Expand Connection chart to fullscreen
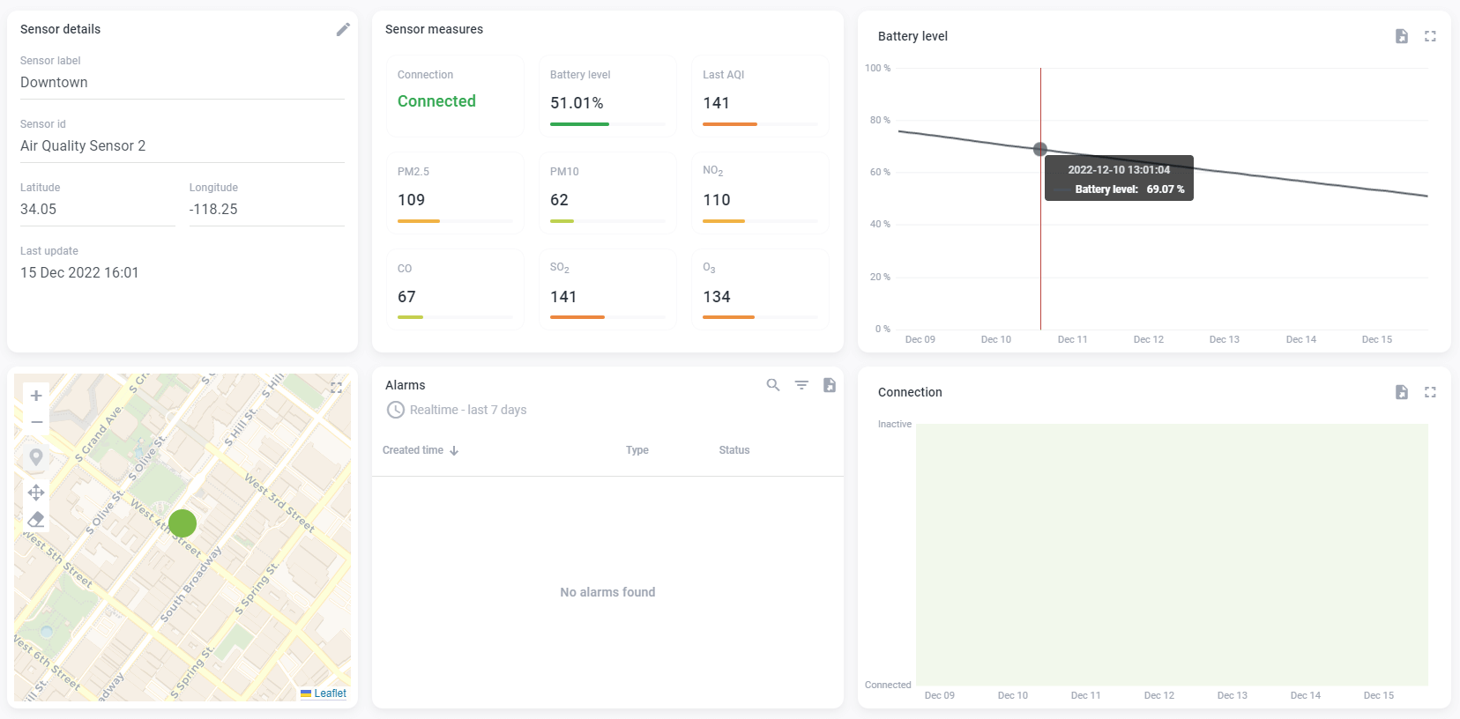Image resolution: width=1460 pixels, height=719 pixels. pyautogui.click(x=1430, y=392)
